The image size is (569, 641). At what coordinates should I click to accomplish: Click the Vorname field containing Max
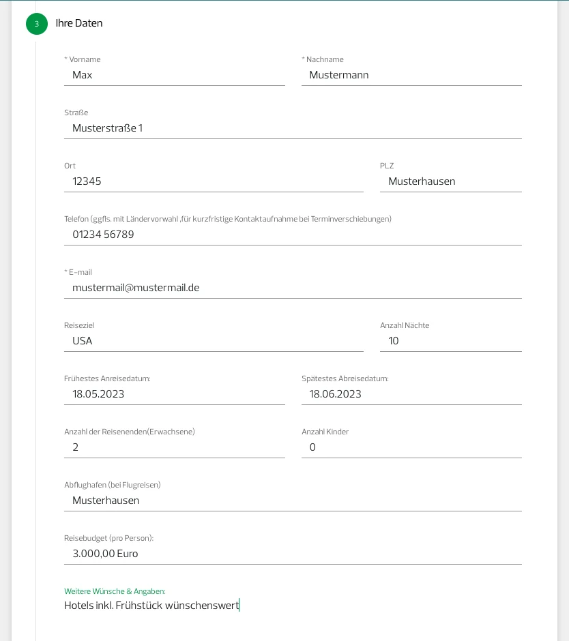point(174,75)
